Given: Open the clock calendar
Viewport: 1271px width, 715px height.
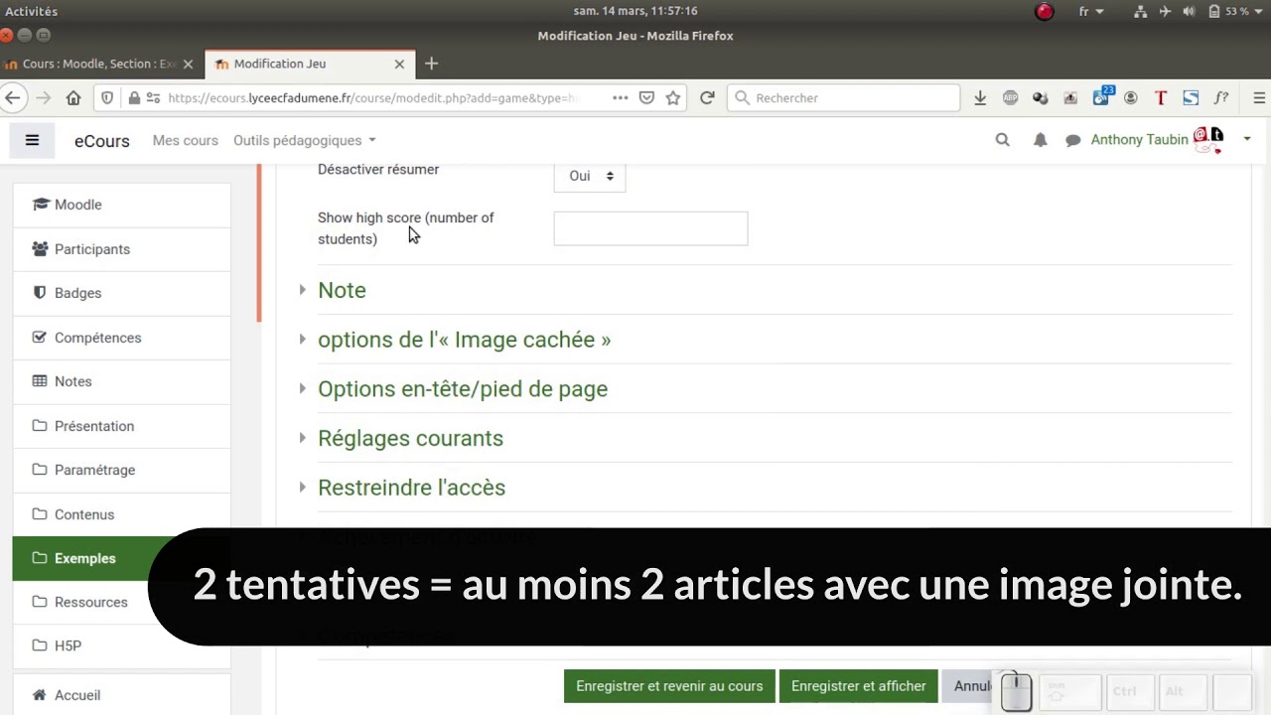Looking at the screenshot, I should pos(635,11).
